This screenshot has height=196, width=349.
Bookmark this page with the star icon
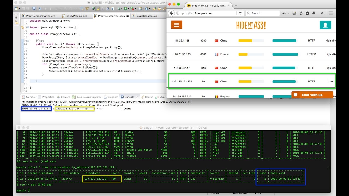(301, 13)
